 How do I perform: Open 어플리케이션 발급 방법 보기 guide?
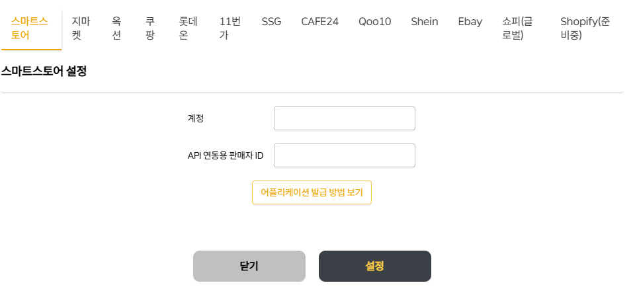[312, 192]
